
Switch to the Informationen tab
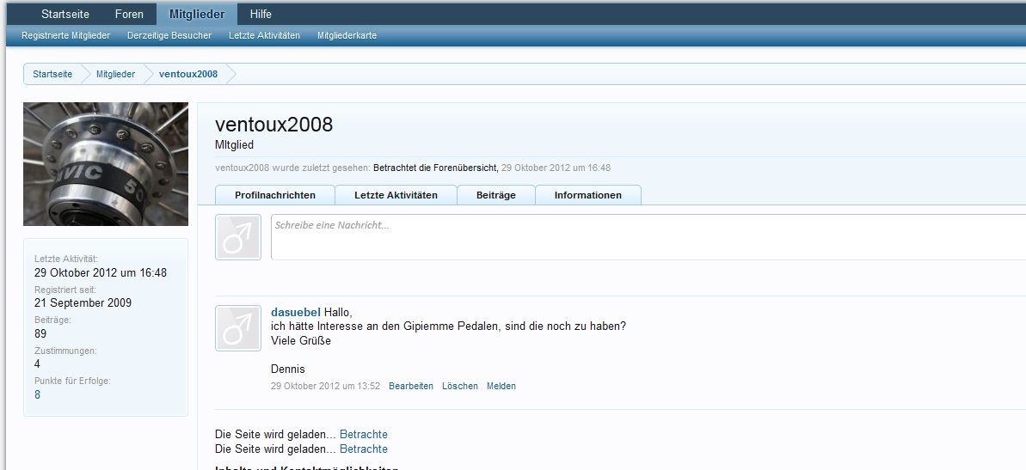587,195
